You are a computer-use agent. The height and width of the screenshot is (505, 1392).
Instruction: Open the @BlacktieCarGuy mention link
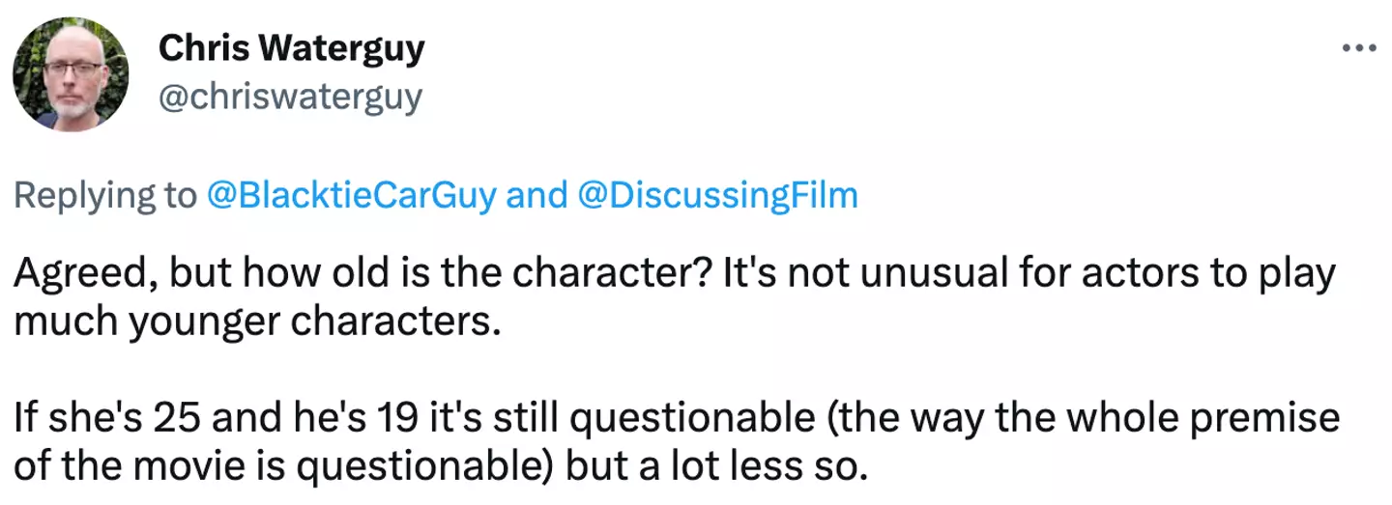(x=351, y=196)
